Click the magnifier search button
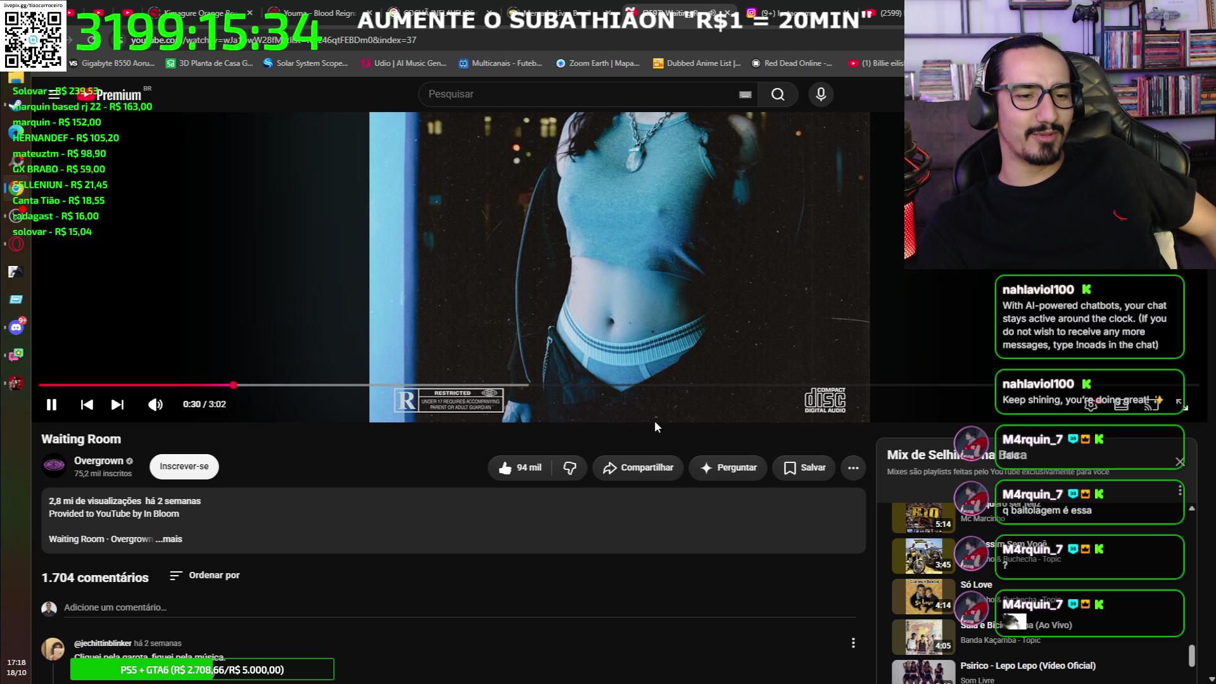Screen dimensions: 1216x684 point(778,94)
